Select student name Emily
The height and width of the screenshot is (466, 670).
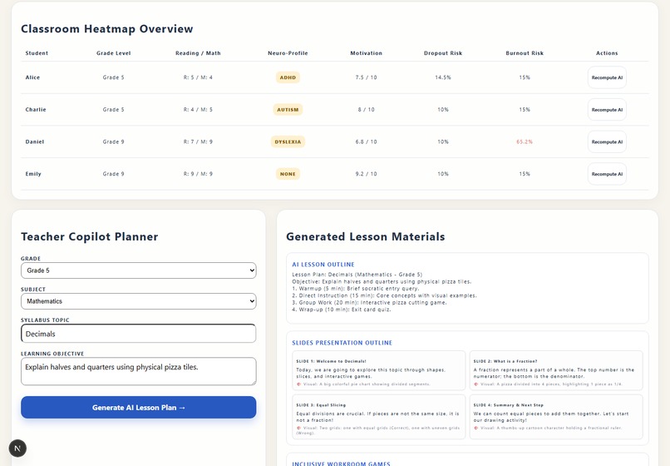33,174
